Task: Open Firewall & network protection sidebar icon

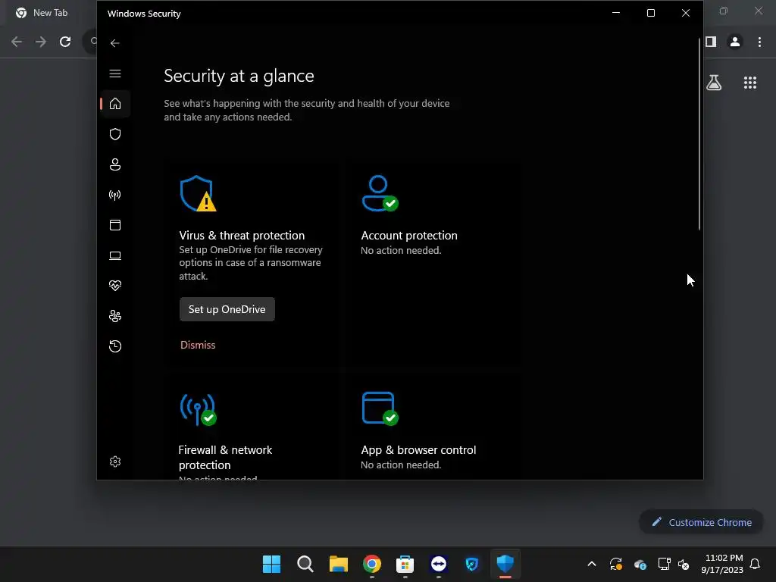Action: click(115, 195)
